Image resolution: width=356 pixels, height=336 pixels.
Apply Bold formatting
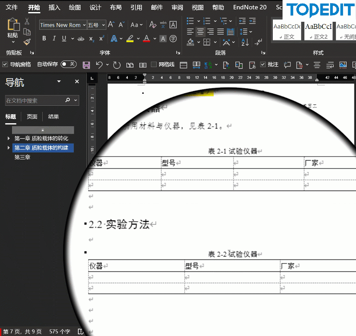[x=44, y=39]
